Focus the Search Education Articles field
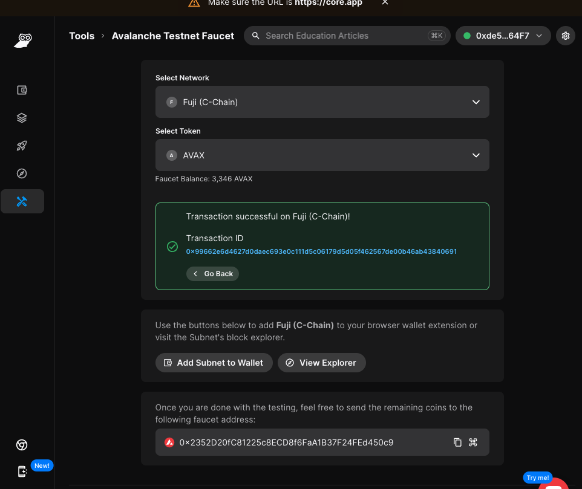 click(347, 36)
